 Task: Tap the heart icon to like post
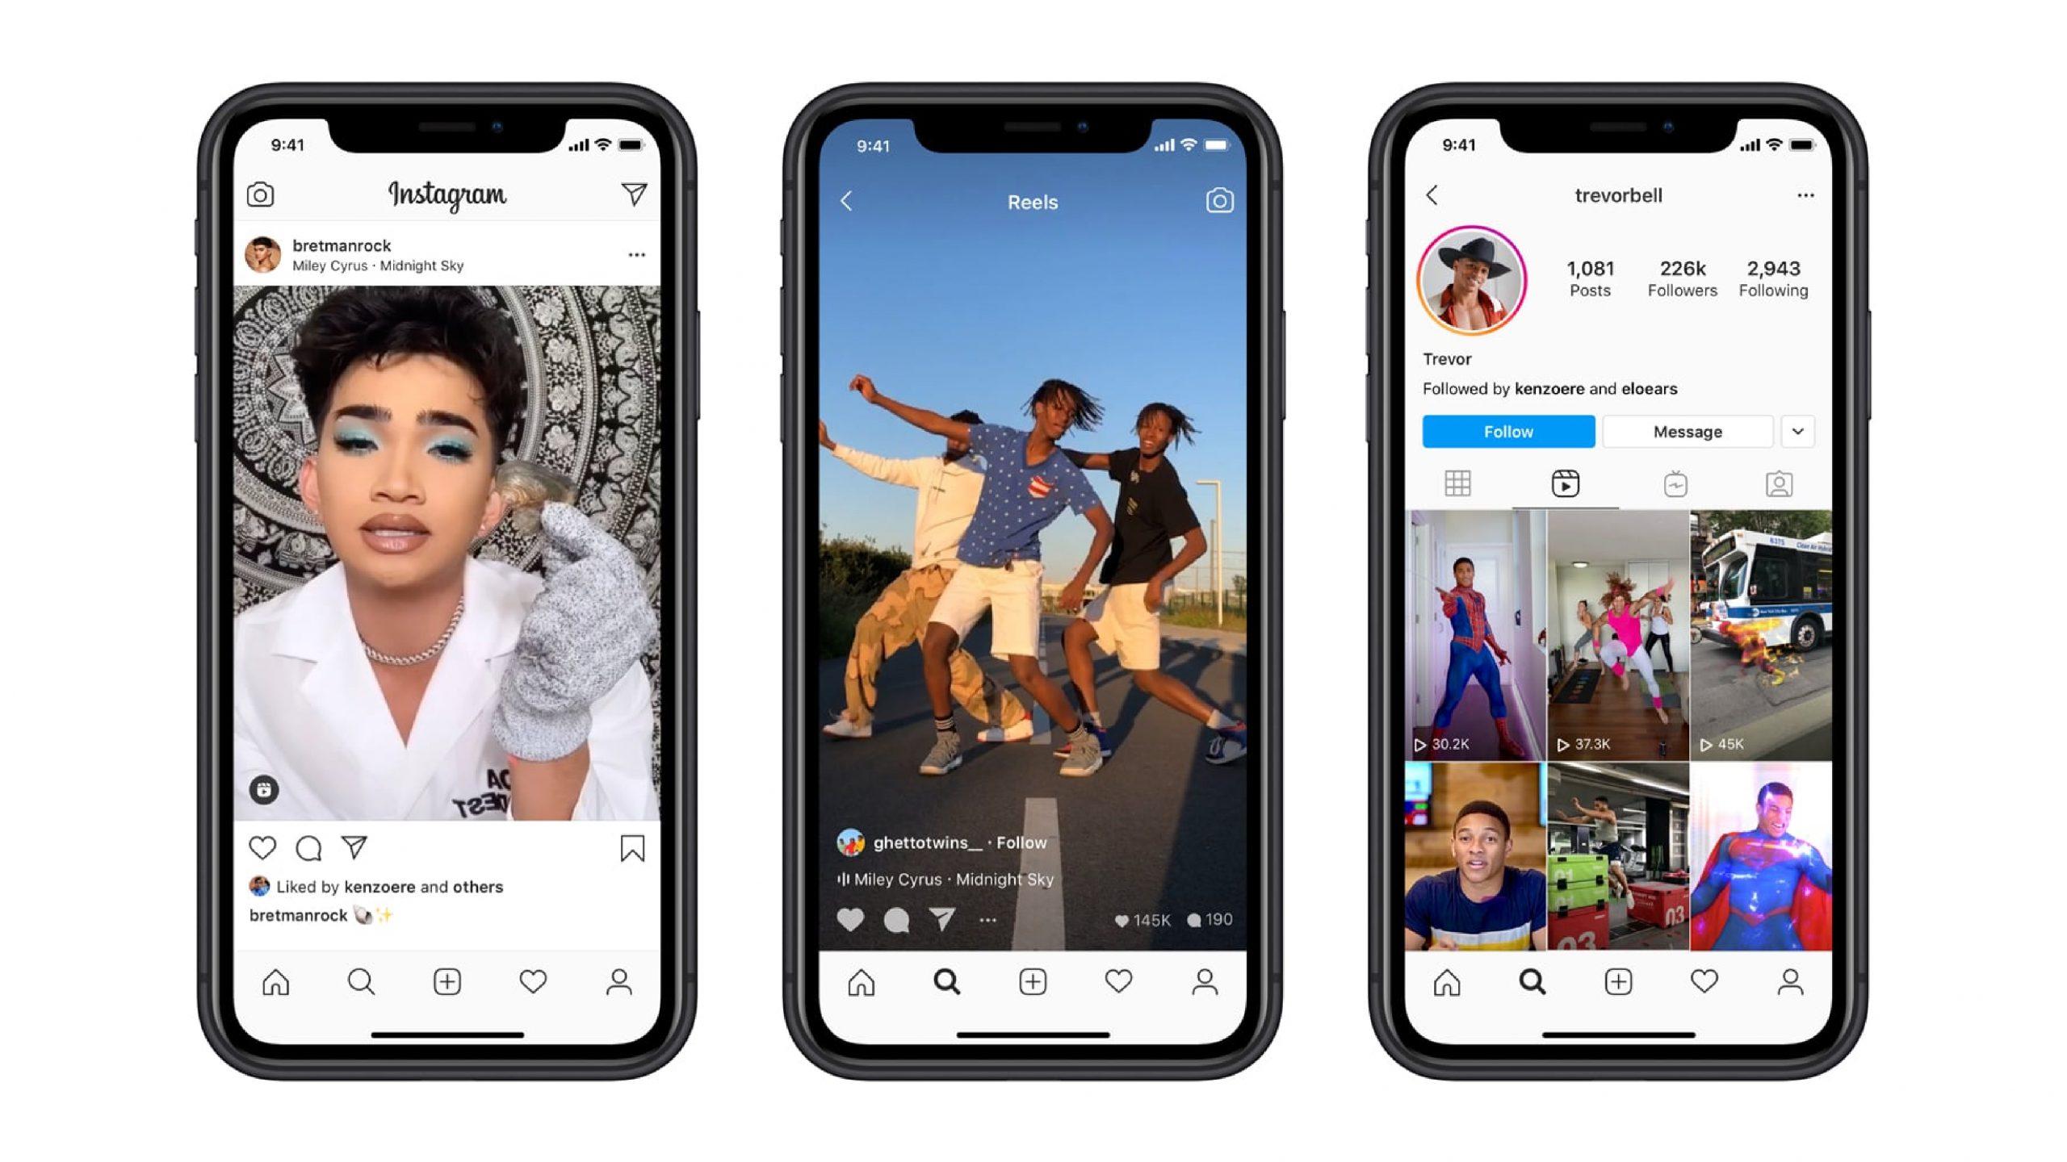262,846
